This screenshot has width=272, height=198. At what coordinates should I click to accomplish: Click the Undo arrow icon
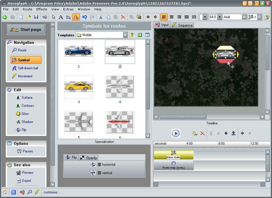click(85, 17)
